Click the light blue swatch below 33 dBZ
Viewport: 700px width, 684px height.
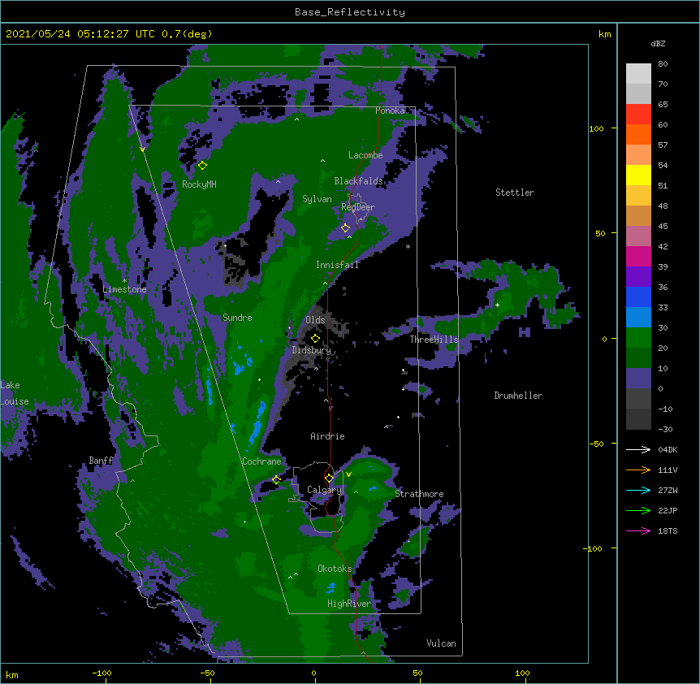coord(638,318)
